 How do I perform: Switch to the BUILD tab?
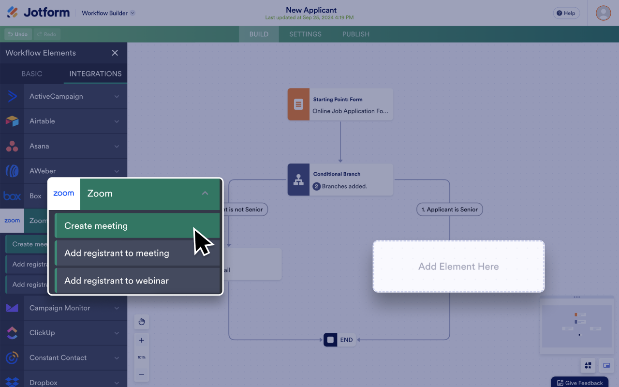click(x=259, y=34)
